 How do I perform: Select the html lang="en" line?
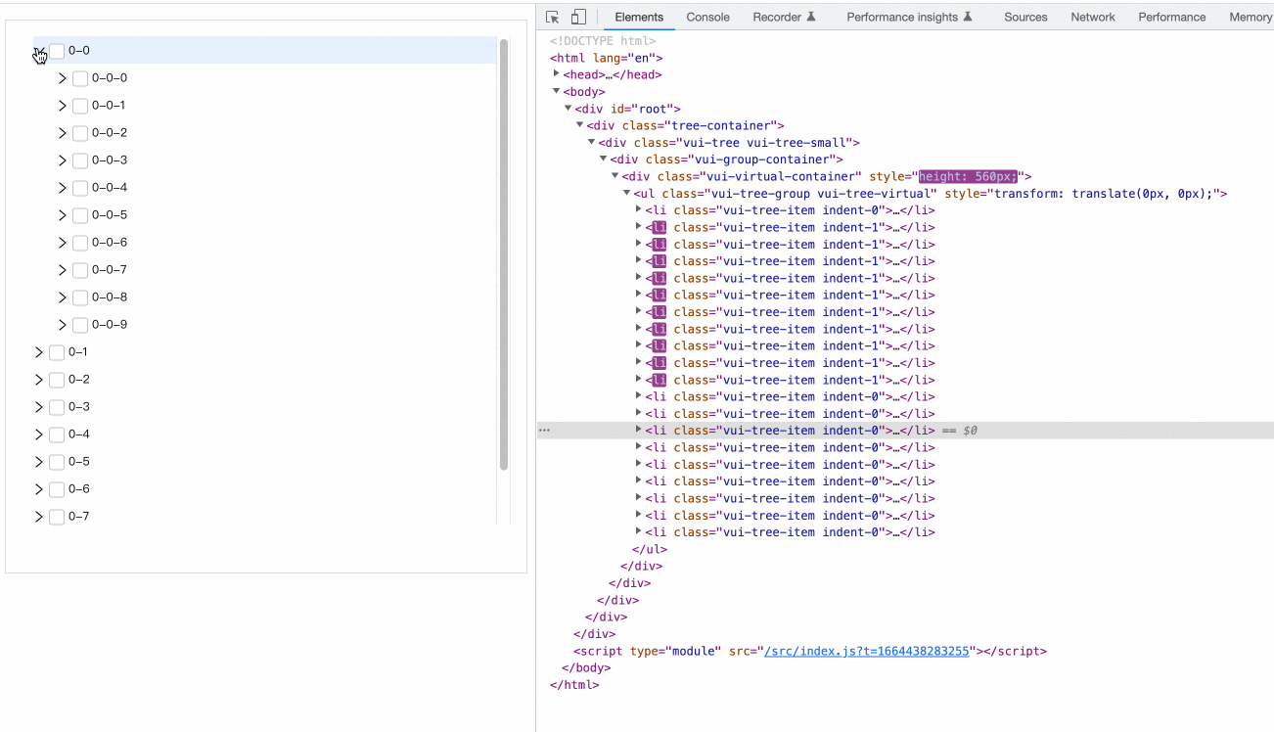coord(607,58)
